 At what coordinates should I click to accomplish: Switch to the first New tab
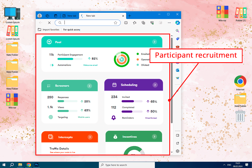[x=70, y=16]
